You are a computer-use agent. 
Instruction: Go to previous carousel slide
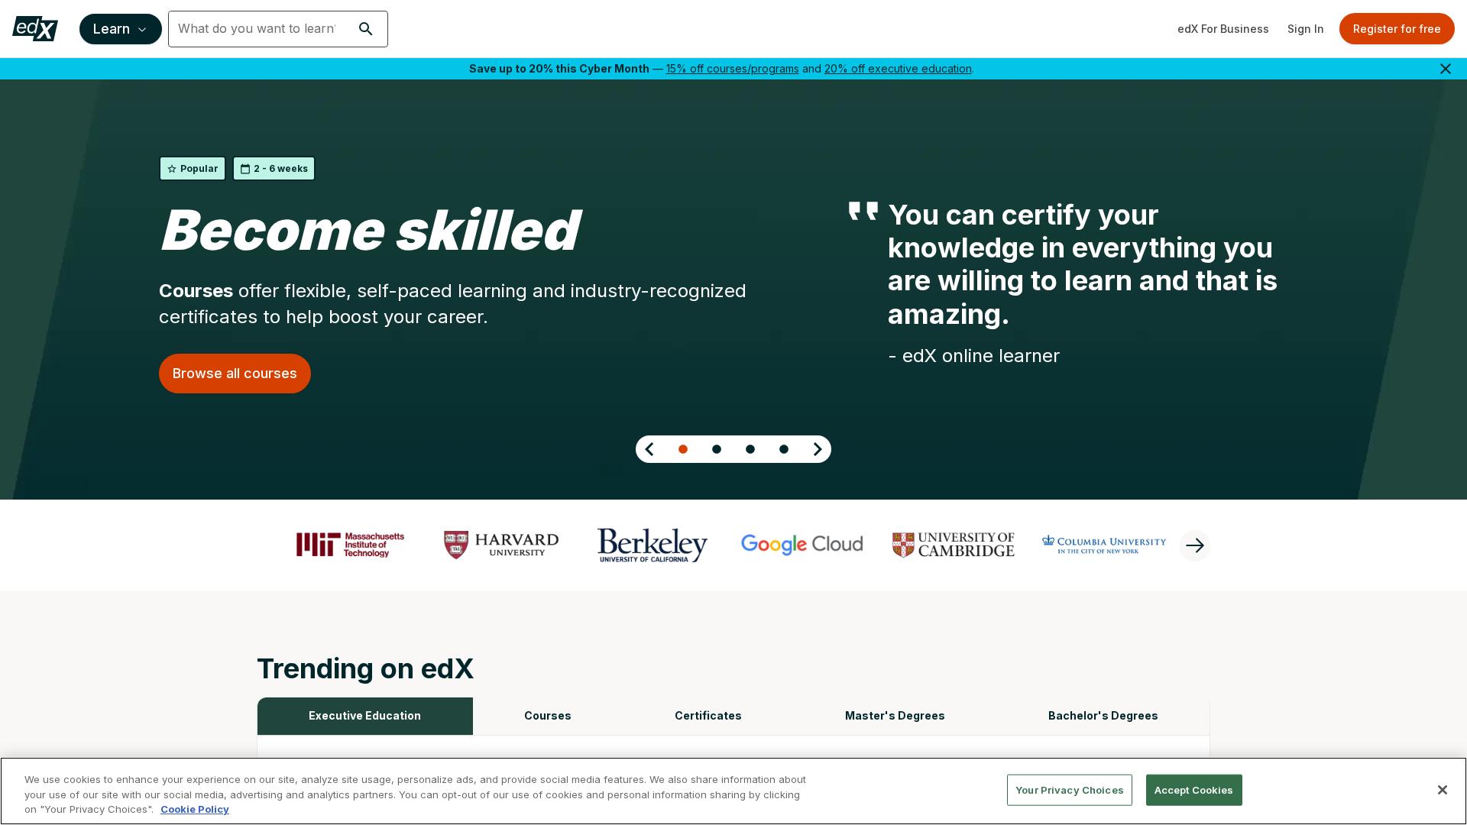[x=649, y=449]
